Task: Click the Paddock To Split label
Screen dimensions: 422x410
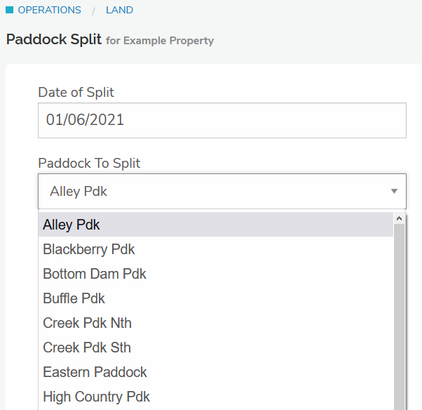Action: click(x=89, y=163)
